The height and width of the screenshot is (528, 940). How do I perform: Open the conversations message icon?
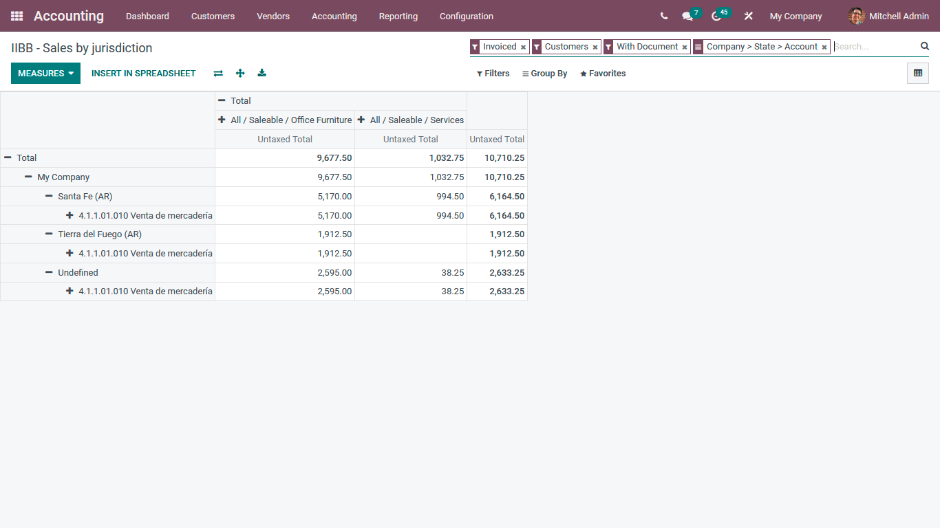tap(687, 16)
